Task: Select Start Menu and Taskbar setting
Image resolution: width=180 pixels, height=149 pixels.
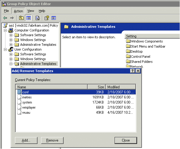Action: pyautogui.click(x=148, y=46)
